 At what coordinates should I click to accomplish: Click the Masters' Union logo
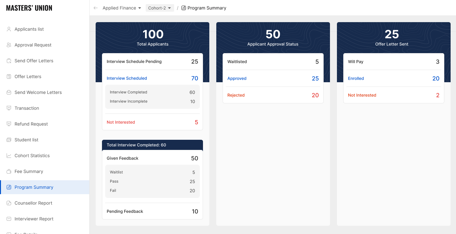(x=29, y=8)
